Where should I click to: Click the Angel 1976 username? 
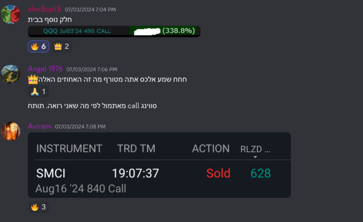(x=45, y=69)
